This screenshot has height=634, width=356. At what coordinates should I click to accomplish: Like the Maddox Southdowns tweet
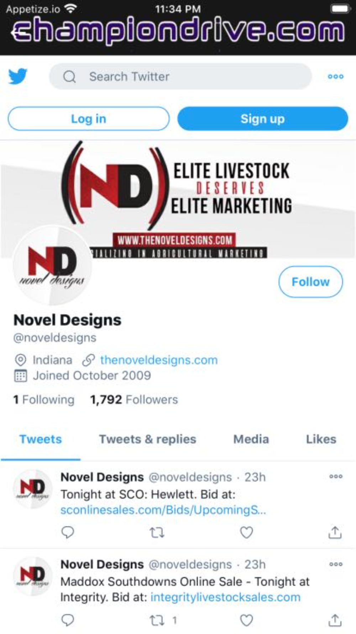click(x=246, y=620)
